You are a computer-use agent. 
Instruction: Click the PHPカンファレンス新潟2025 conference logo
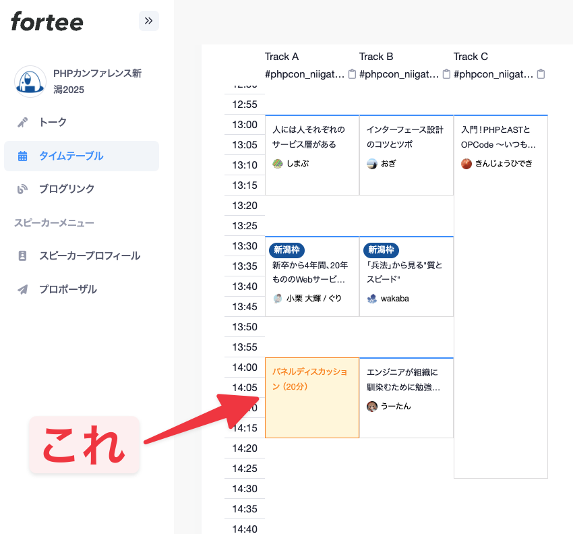pyautogui.click(x=30, y=82)
